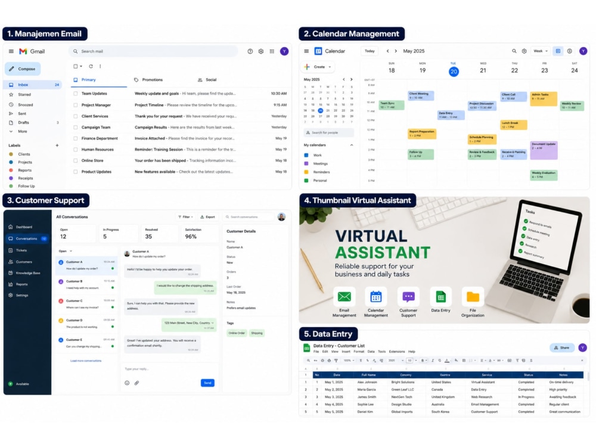Viewport: 596px width, 447px height.
Task: Click File Organization folder icon on thumbnail
Action: 473,296
